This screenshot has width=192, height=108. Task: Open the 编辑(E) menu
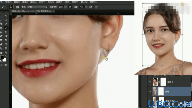coord(17,2)
